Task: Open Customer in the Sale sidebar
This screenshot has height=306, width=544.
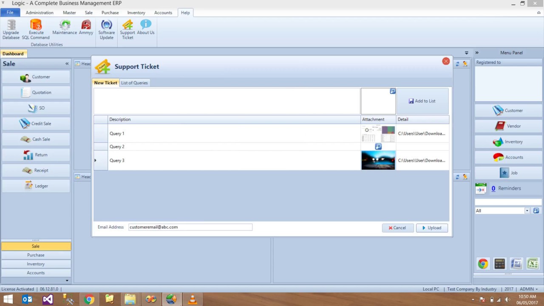Action: point(36,77)
